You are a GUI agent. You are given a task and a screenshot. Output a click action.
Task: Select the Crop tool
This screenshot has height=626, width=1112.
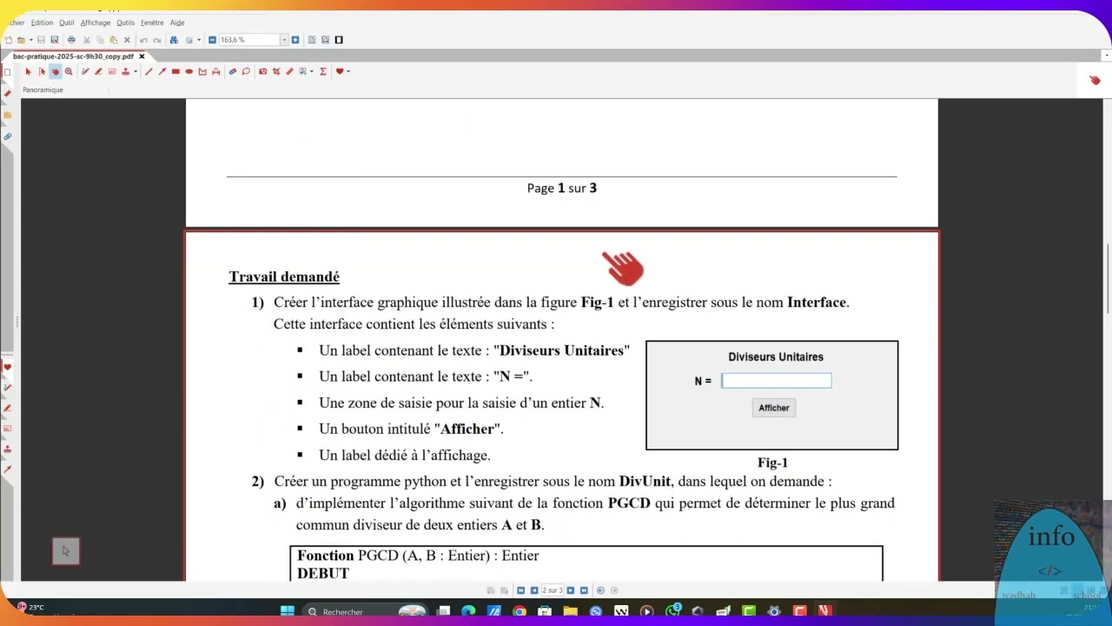click(x=276, y=71)
